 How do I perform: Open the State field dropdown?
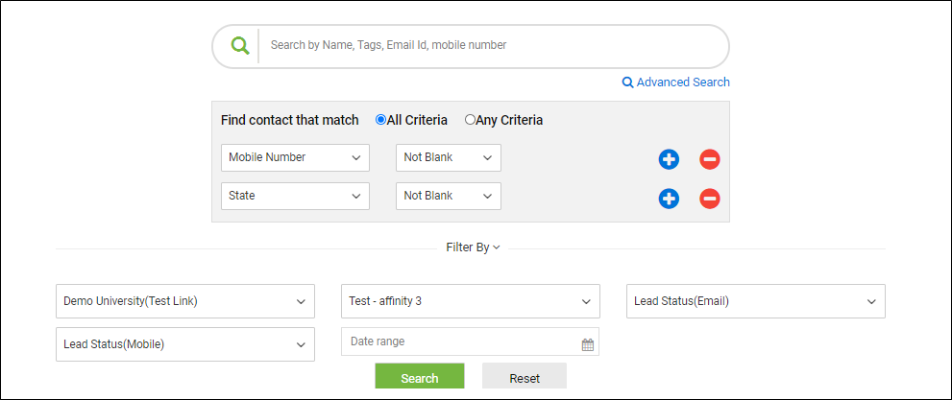coord(295,196)
